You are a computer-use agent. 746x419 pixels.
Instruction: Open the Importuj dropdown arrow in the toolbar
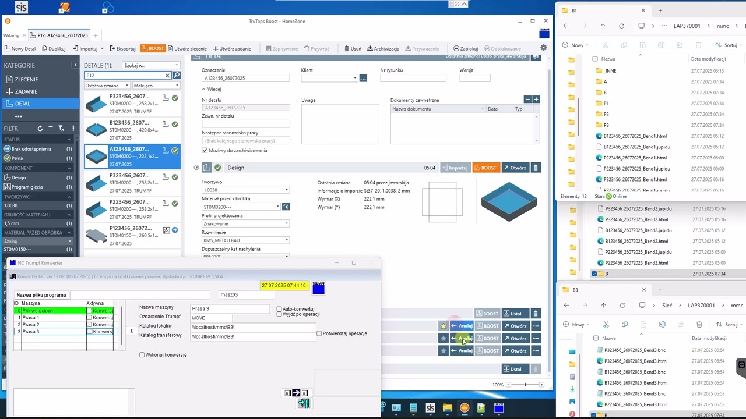pos(102,49)
